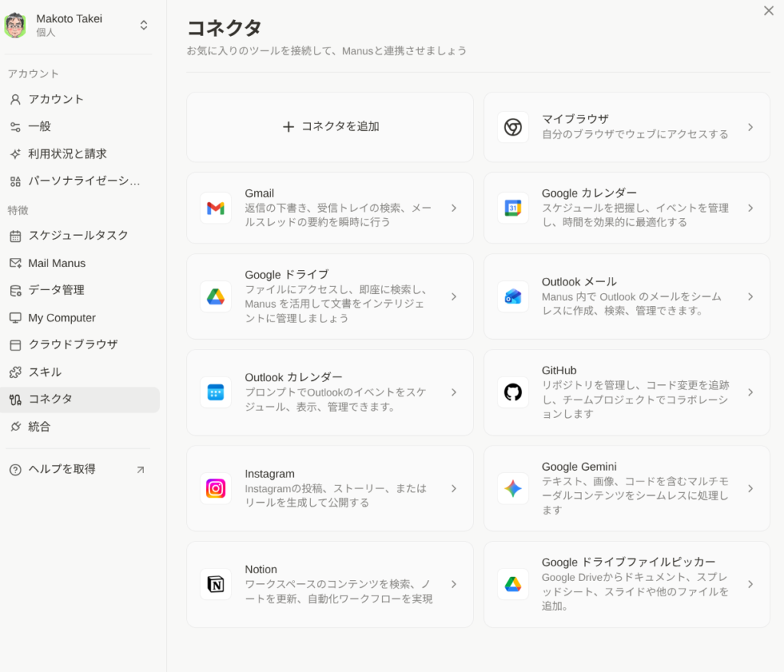Select the スキル sidebar item

coord(44,372)
